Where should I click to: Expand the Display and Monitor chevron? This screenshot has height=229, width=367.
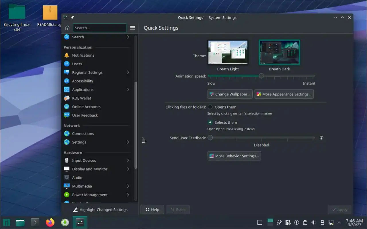(x=128, y=169)
